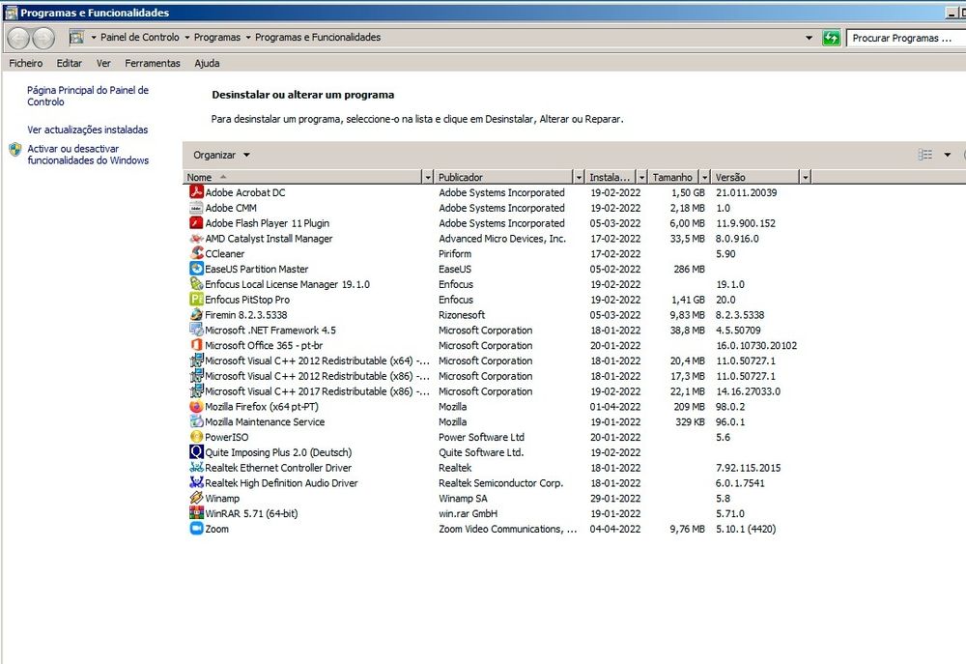Select the Enfocus Local License Manager icon
The image size is (966, 664).
coord(196,283)
